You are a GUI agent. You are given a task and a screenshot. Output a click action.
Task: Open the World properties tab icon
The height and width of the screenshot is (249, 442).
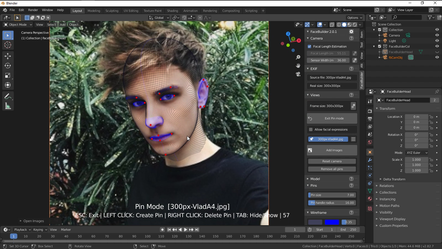click(370, 142)
